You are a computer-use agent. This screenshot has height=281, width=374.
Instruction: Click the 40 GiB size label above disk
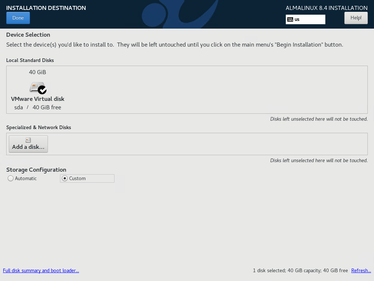(x=37, y=72)
